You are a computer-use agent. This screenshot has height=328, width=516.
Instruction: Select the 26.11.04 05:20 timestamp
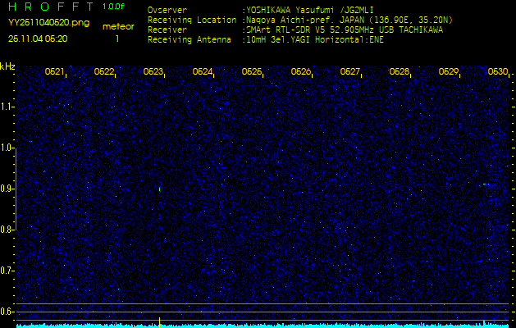pos(38,39)
